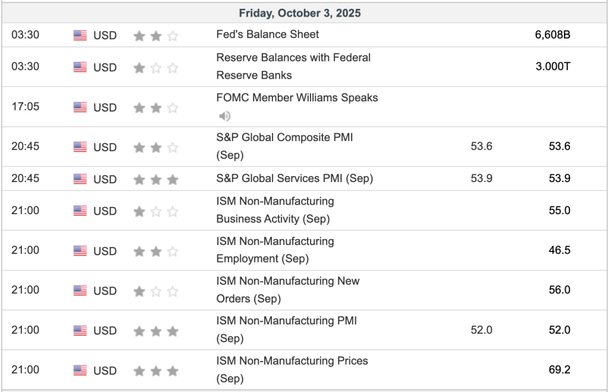The image size is (608, 392).
Task: Click the US flag in the 17:05 row
Action: click(80, 107)
